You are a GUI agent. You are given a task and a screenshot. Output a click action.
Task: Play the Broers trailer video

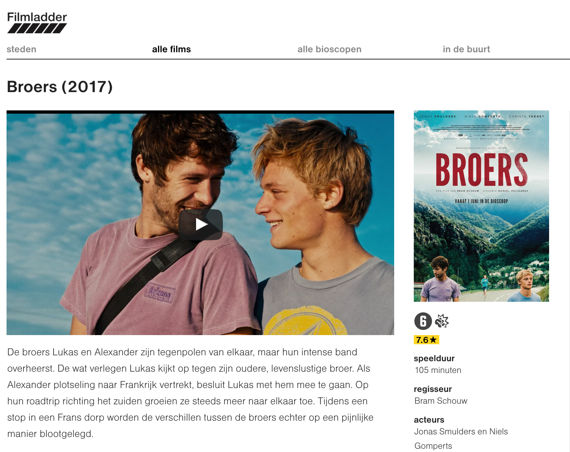click(201, 225)
